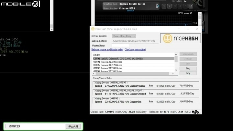Click the 14.25 USD/Day rate
The width and height of the screenshot is (233, 131).
pos(187,94)
